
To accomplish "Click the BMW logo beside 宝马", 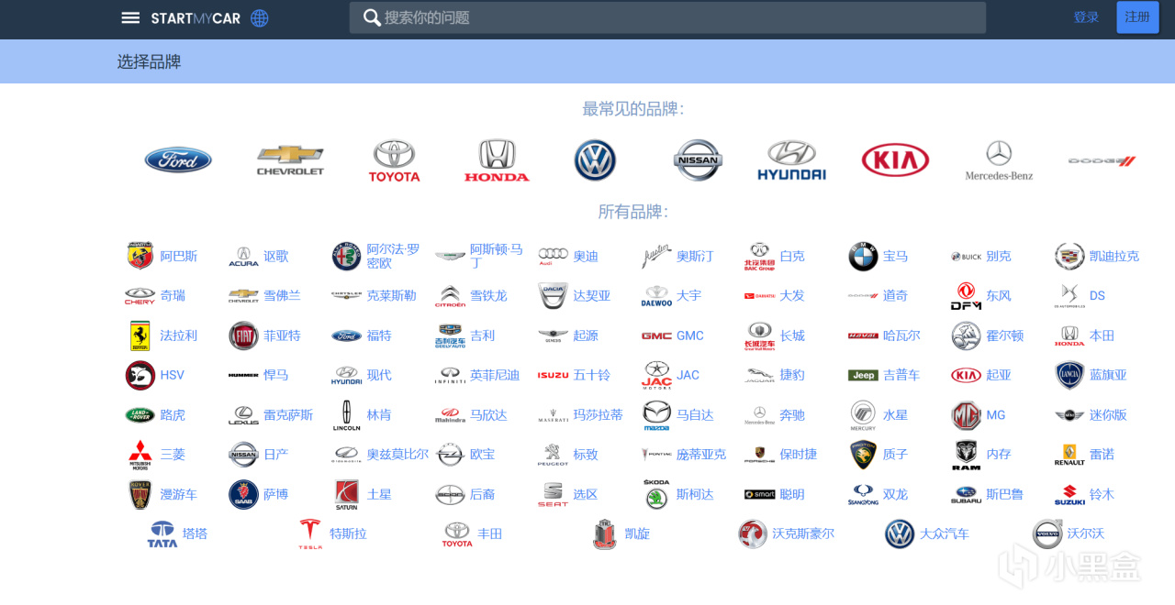I will pos(863,256).
